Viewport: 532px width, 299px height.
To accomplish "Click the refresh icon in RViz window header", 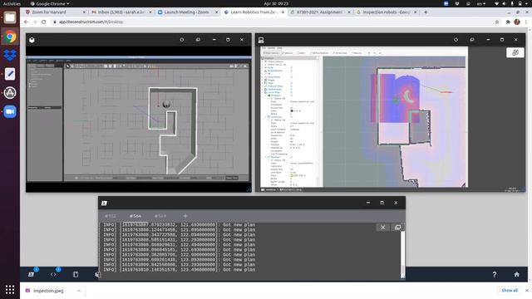I will [456, 40].
